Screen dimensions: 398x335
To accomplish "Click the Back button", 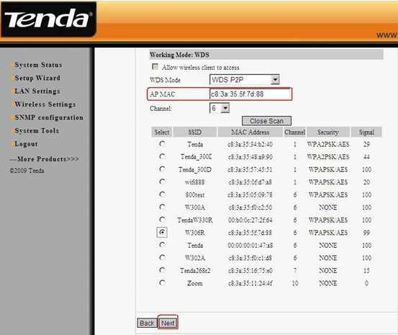I will click(x=147, y=323).
